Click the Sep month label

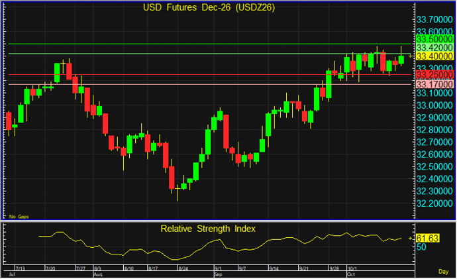[x=218, y=274]
